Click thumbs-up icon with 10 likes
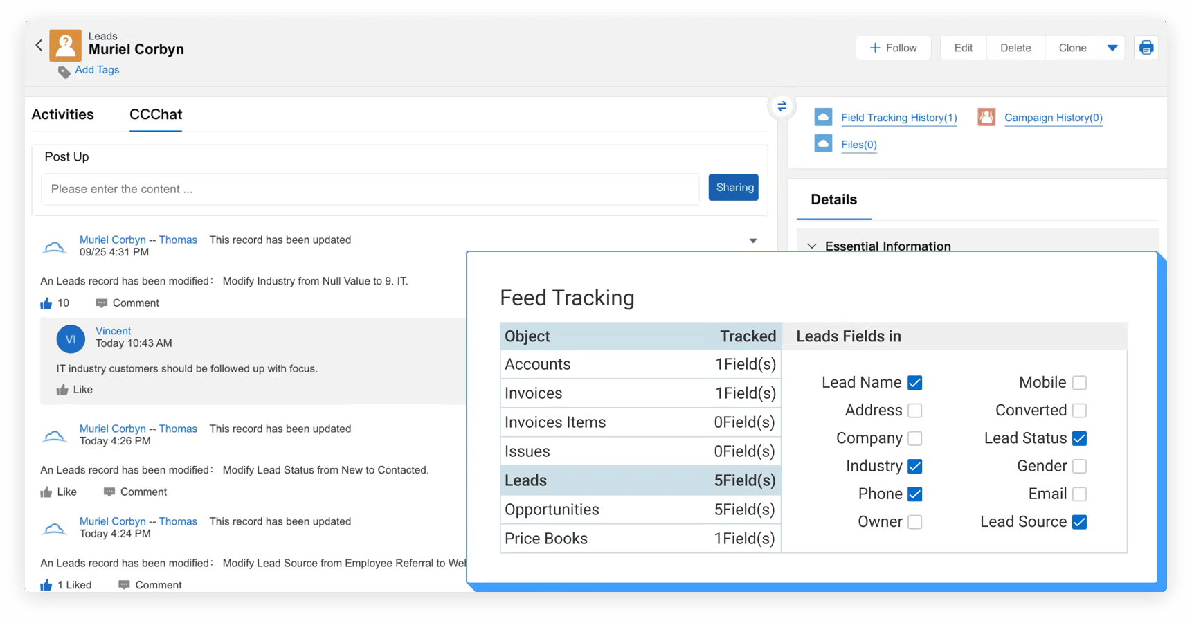The width and height of the screenshot is (1192, 621). (x=46, y=303)
